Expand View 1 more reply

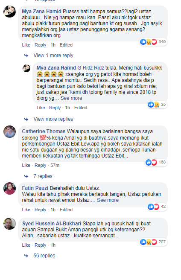pyautogui.click(x=53, y=55)
